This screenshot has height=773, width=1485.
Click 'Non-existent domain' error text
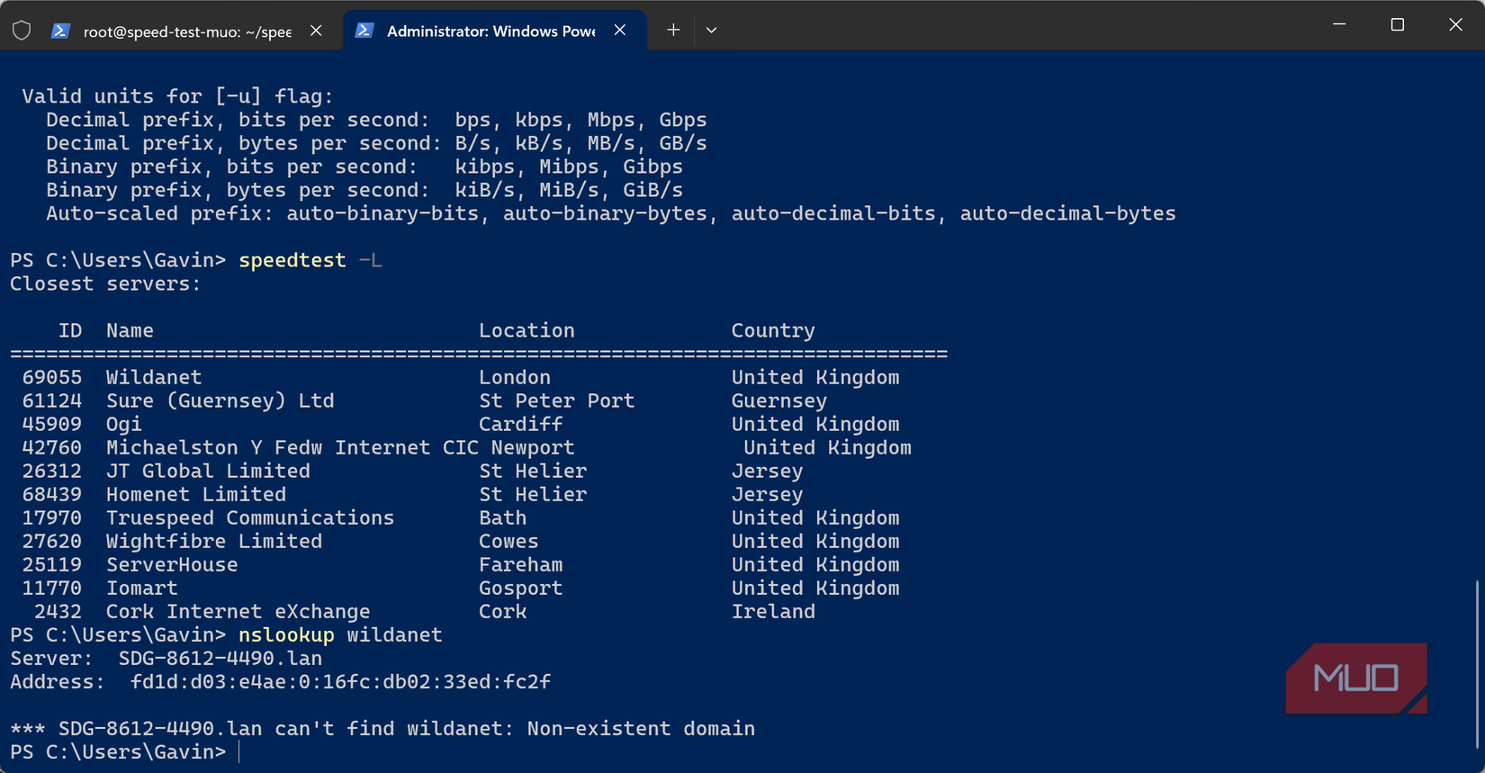coord(641,728)
